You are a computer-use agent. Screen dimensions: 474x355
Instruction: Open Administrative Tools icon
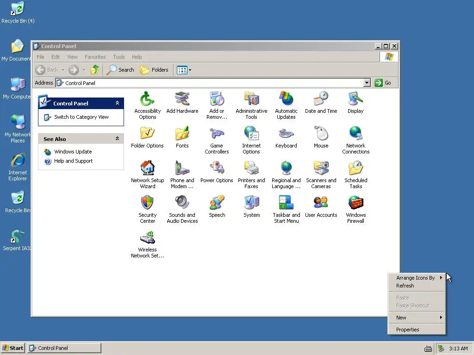(x=251, y=105)
